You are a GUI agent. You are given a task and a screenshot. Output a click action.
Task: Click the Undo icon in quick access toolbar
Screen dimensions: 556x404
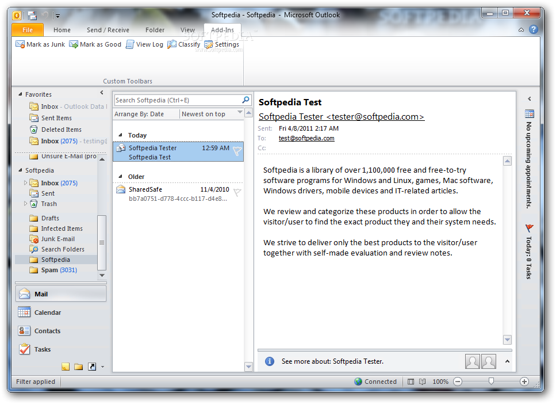(x=45, y=16)
